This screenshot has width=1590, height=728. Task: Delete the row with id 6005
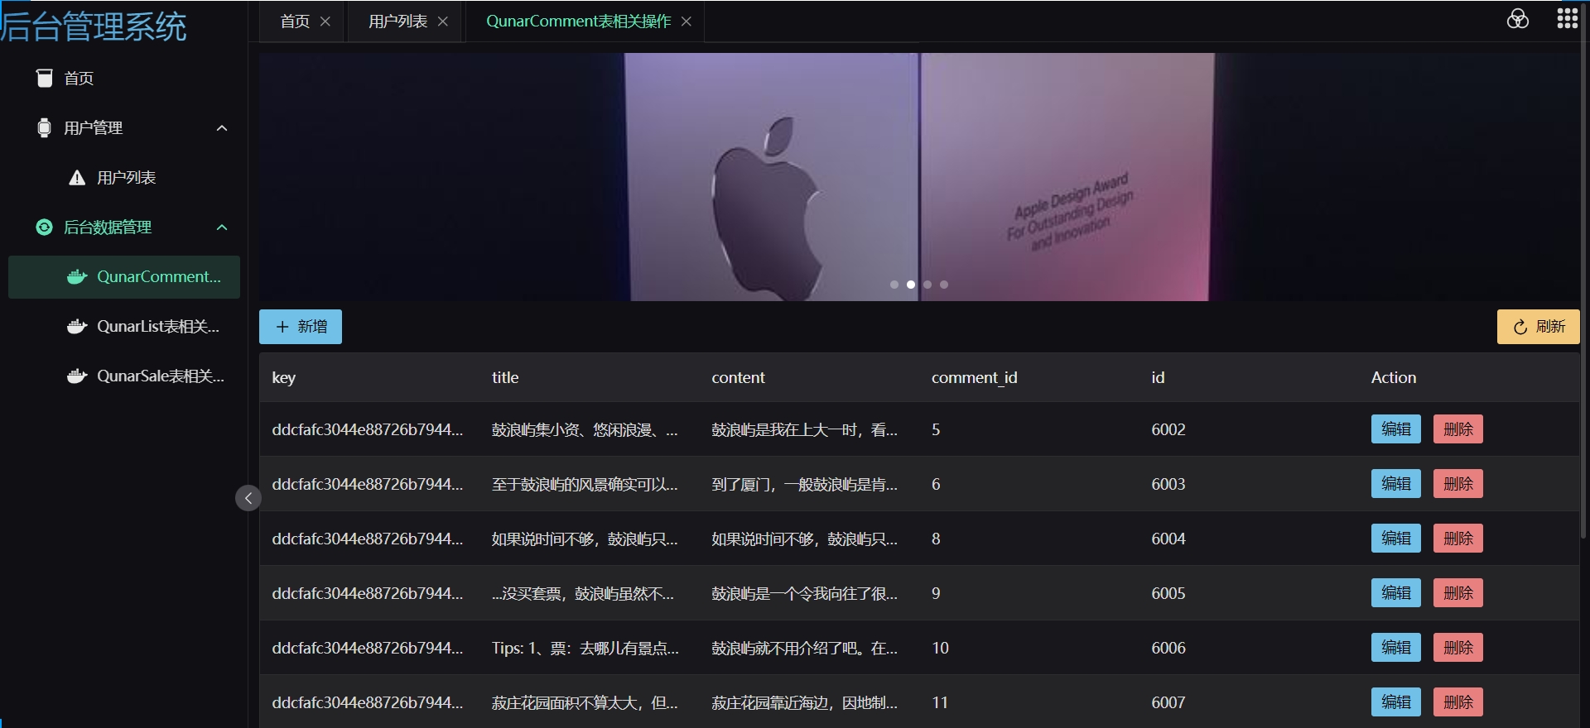coord(1457,593)
